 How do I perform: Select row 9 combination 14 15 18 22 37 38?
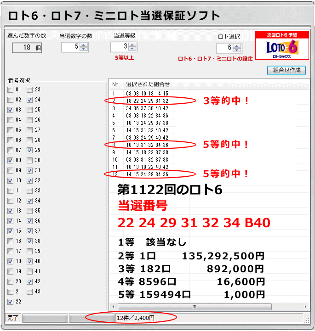[x=147, y=152]
